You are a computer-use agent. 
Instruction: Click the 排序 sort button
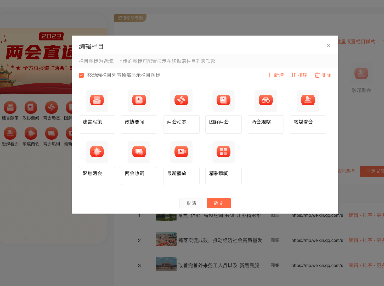pos(299,75)
